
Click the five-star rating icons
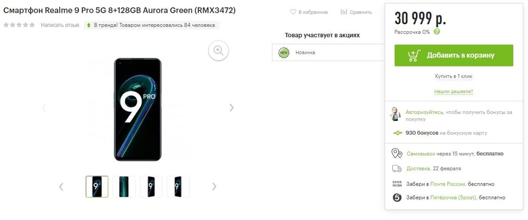[19, 25]
